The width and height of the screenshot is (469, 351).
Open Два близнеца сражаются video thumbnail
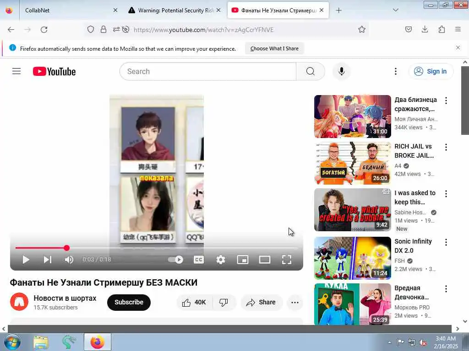(352, 117)
